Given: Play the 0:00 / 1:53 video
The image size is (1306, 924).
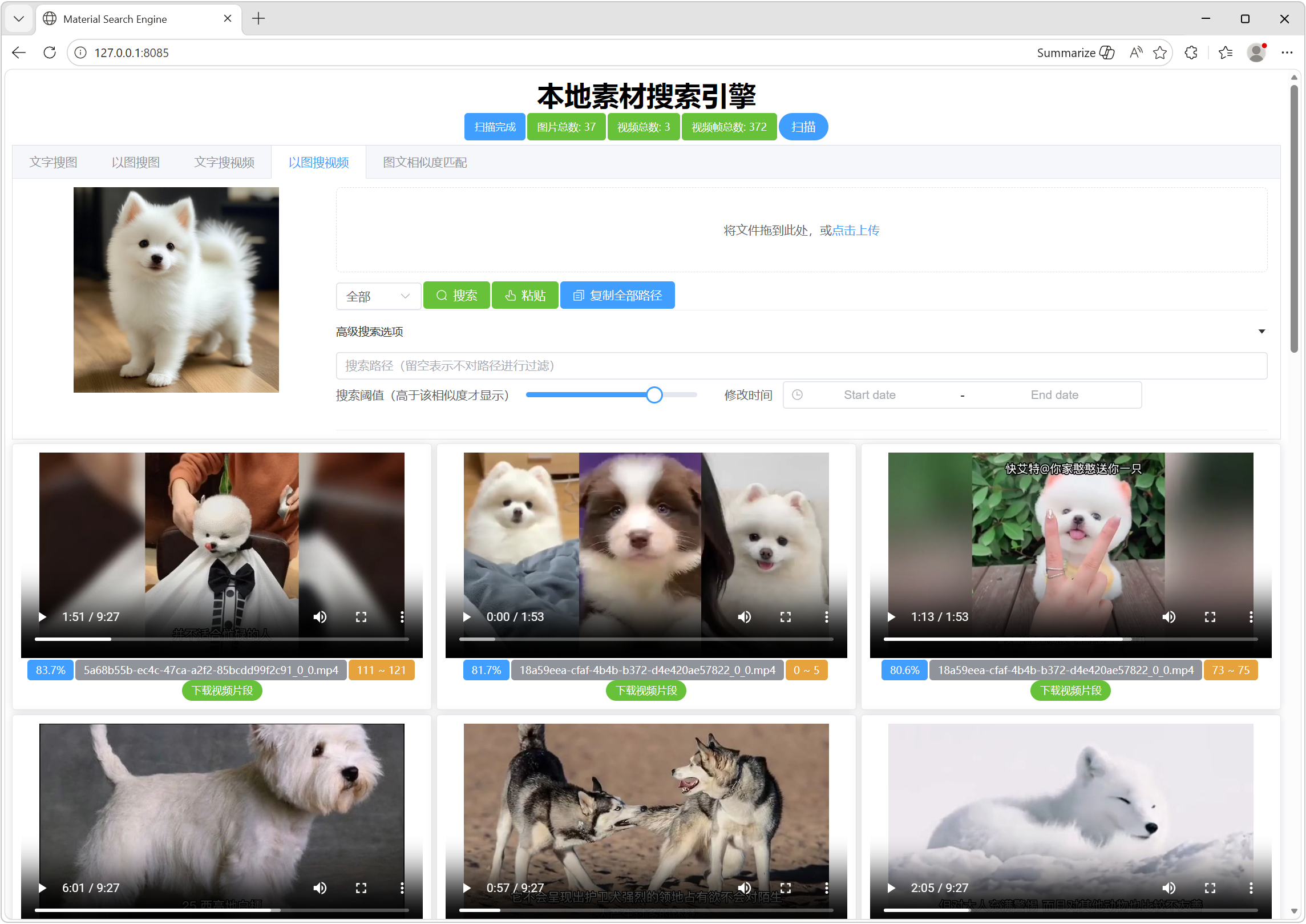Looking at the screenshot, I should pos(467,617).
